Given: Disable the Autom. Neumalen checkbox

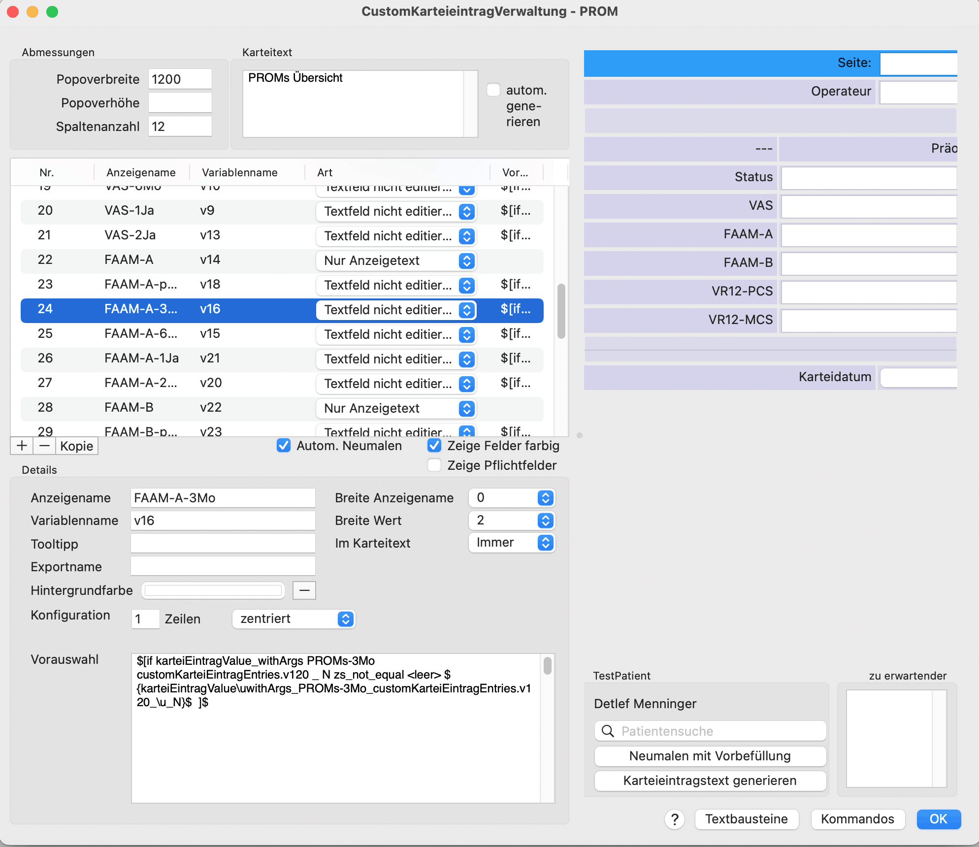Looking at the screenshot, I should (x=284, y=446).
